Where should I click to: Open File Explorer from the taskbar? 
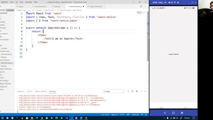32,118
